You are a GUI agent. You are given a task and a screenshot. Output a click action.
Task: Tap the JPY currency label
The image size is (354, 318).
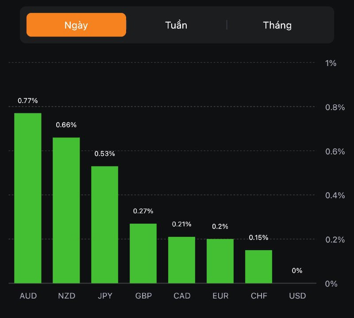pyautogui.click(x=105, y=296)
